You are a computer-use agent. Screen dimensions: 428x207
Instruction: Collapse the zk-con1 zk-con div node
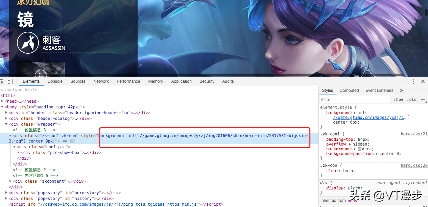pos(10,136)
